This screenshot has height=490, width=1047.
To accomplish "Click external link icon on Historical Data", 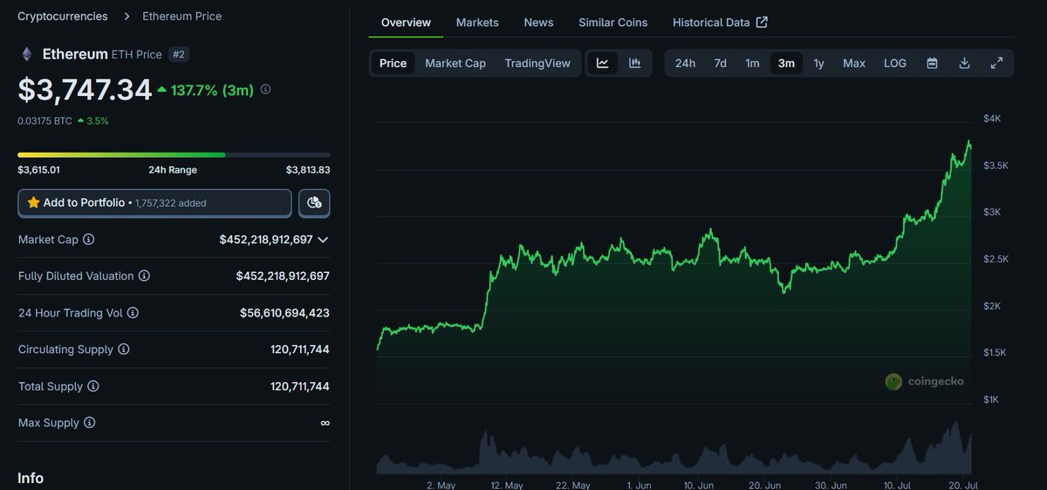I will (x=762, y=22).
